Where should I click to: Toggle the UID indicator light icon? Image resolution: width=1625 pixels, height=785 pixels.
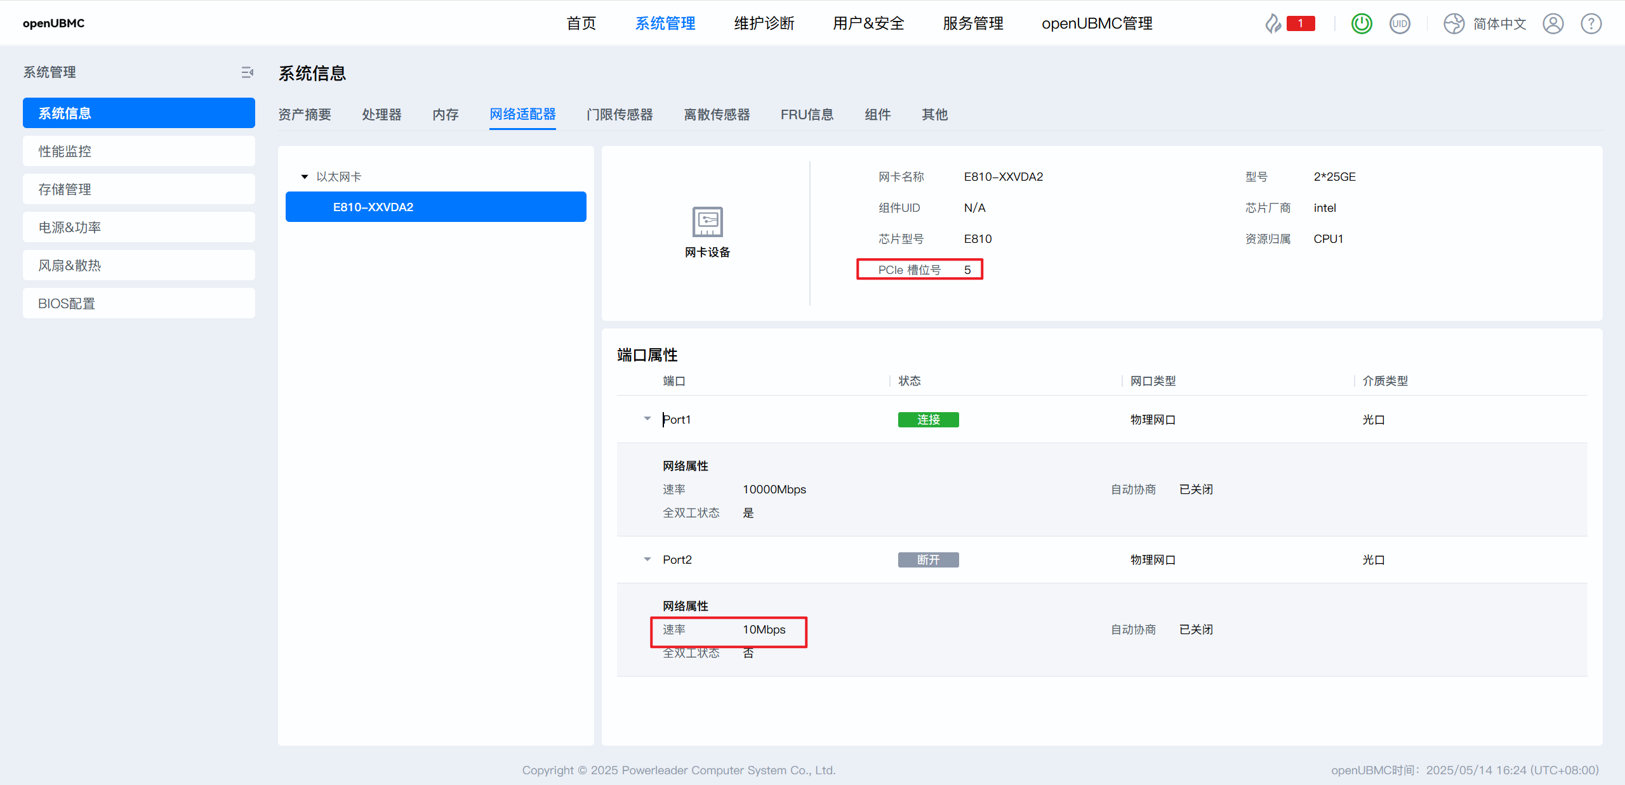(1399, 23)
